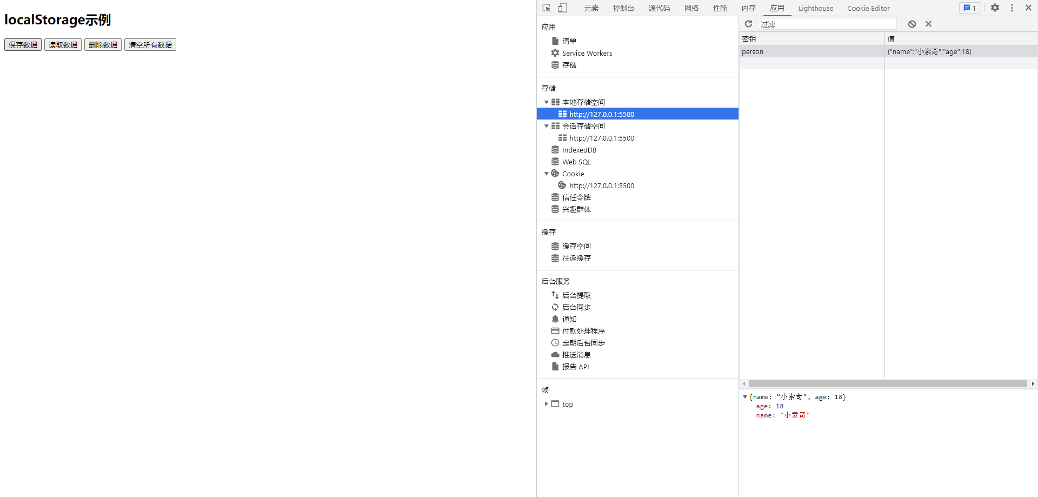Click the 清空所有数据 button
This screenshot has width=1038, height=497.
point(150,45)
